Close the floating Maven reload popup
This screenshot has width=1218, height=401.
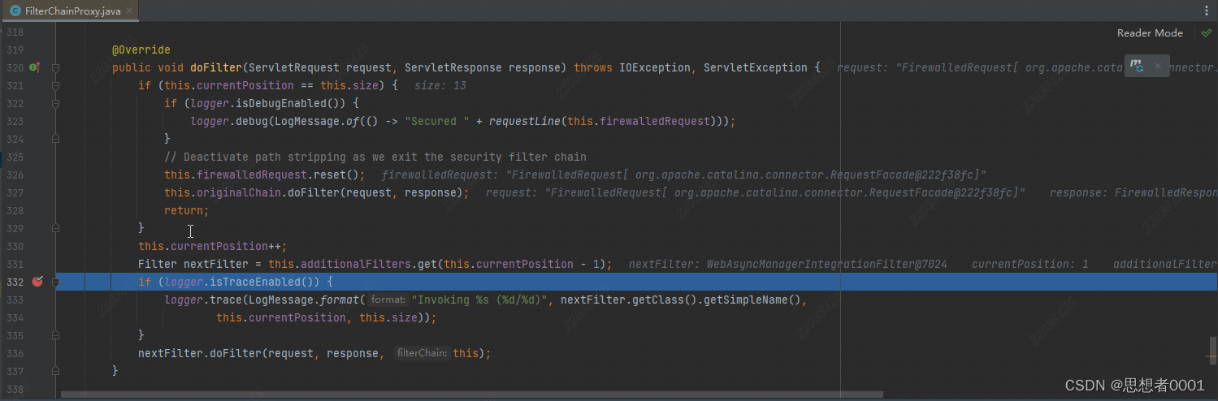1158,65
